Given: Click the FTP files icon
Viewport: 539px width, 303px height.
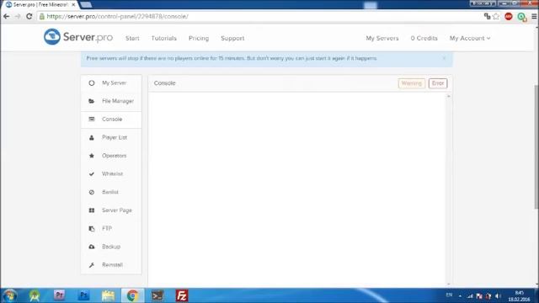Looking at the screenshot, I should point(92,228).
